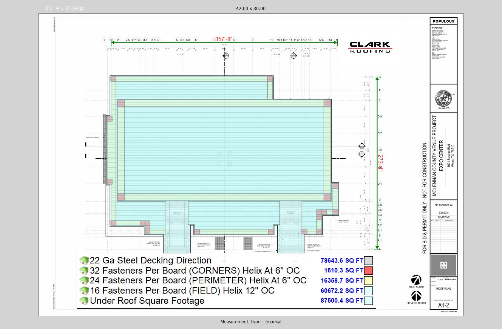Click the red CORNERS color swatch

tap(369, 271)
